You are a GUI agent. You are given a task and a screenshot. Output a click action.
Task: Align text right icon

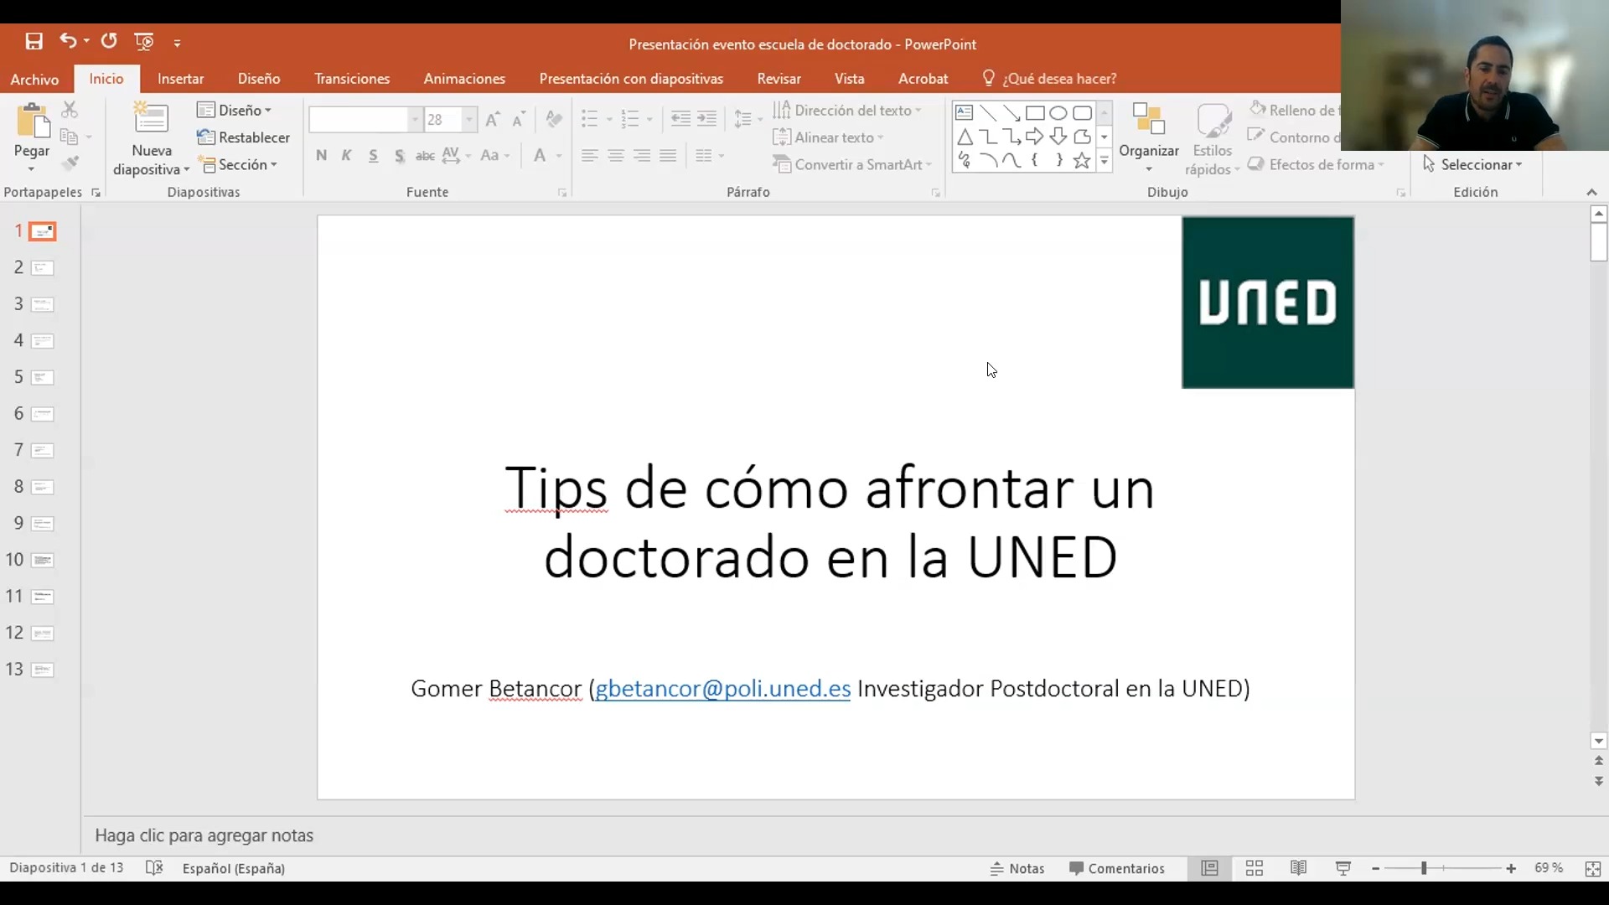point(642,156)
